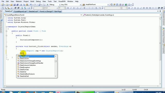165x93 pixels.
Task: Open the File menu
Action: coord(3,1)
